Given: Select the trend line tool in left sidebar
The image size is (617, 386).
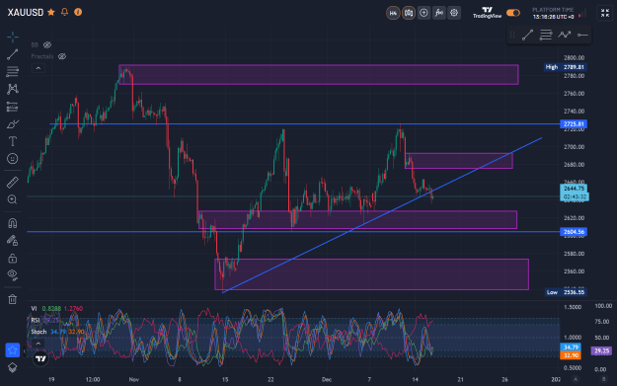Looking at the screenshot, I should pyautogui.click(x=12, y=54).
